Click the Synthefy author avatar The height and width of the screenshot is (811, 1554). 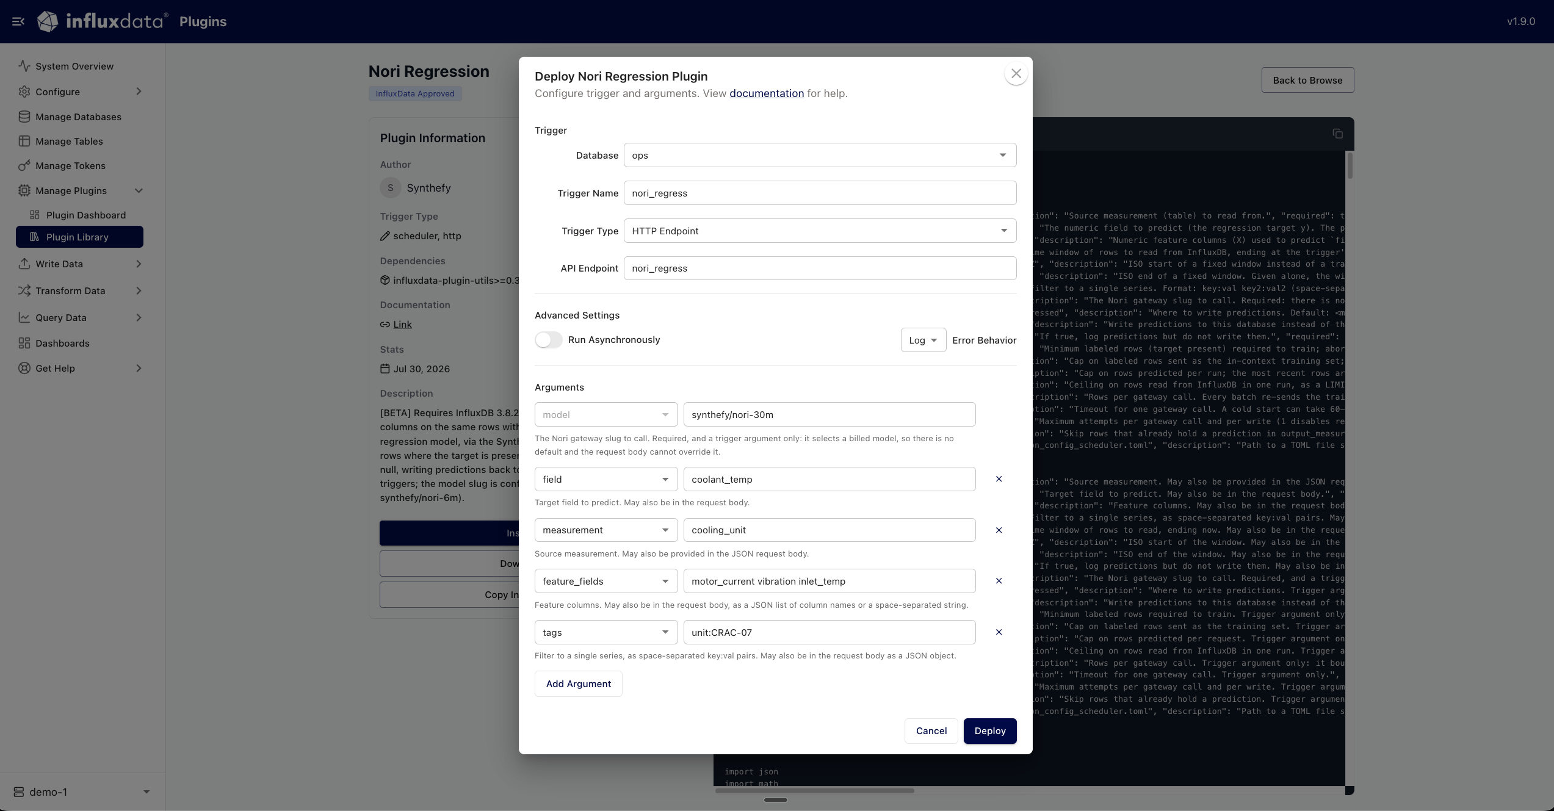click(x=391, y=188)
